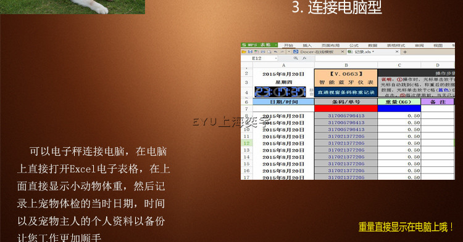Expand the quick access toolbar dropdown arrow
This screenshot has width=463, height=242.
click(289, 52)
